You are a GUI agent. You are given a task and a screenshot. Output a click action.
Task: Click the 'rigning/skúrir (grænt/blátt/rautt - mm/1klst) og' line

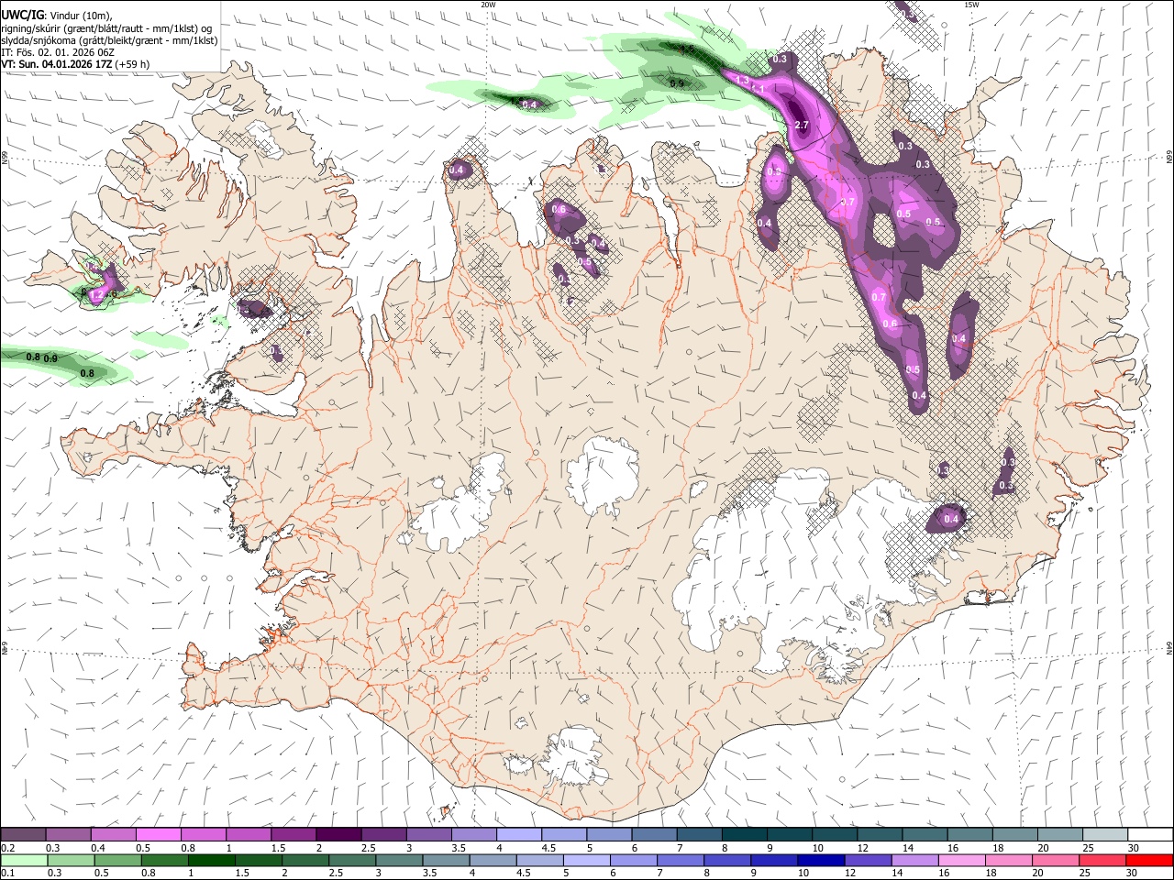pos(106,27)
